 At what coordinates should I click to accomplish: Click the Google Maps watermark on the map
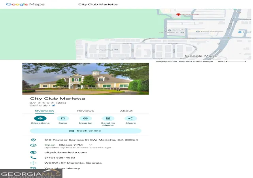(201, 56)
